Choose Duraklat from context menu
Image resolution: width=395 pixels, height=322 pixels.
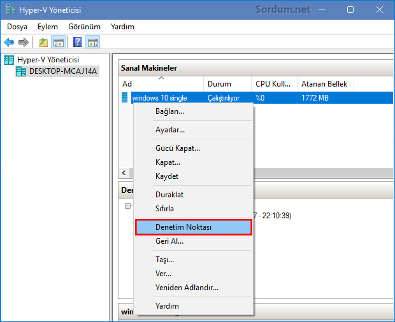pos(194,195)
